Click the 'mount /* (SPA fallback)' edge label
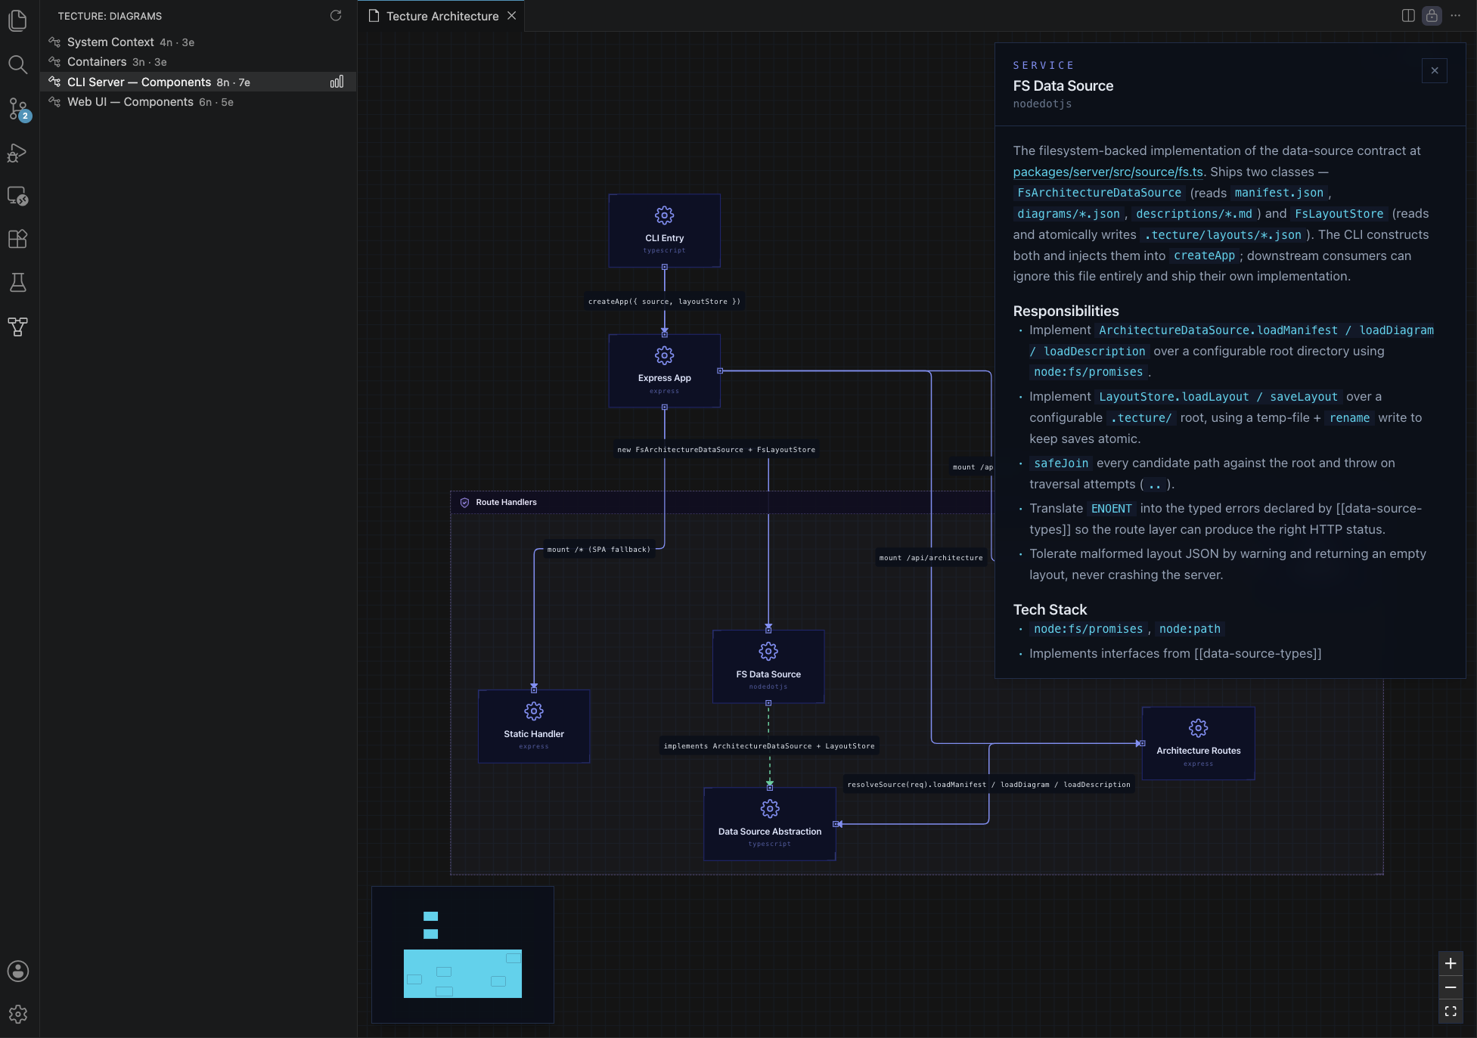1477x1038 pixels. 598,550
